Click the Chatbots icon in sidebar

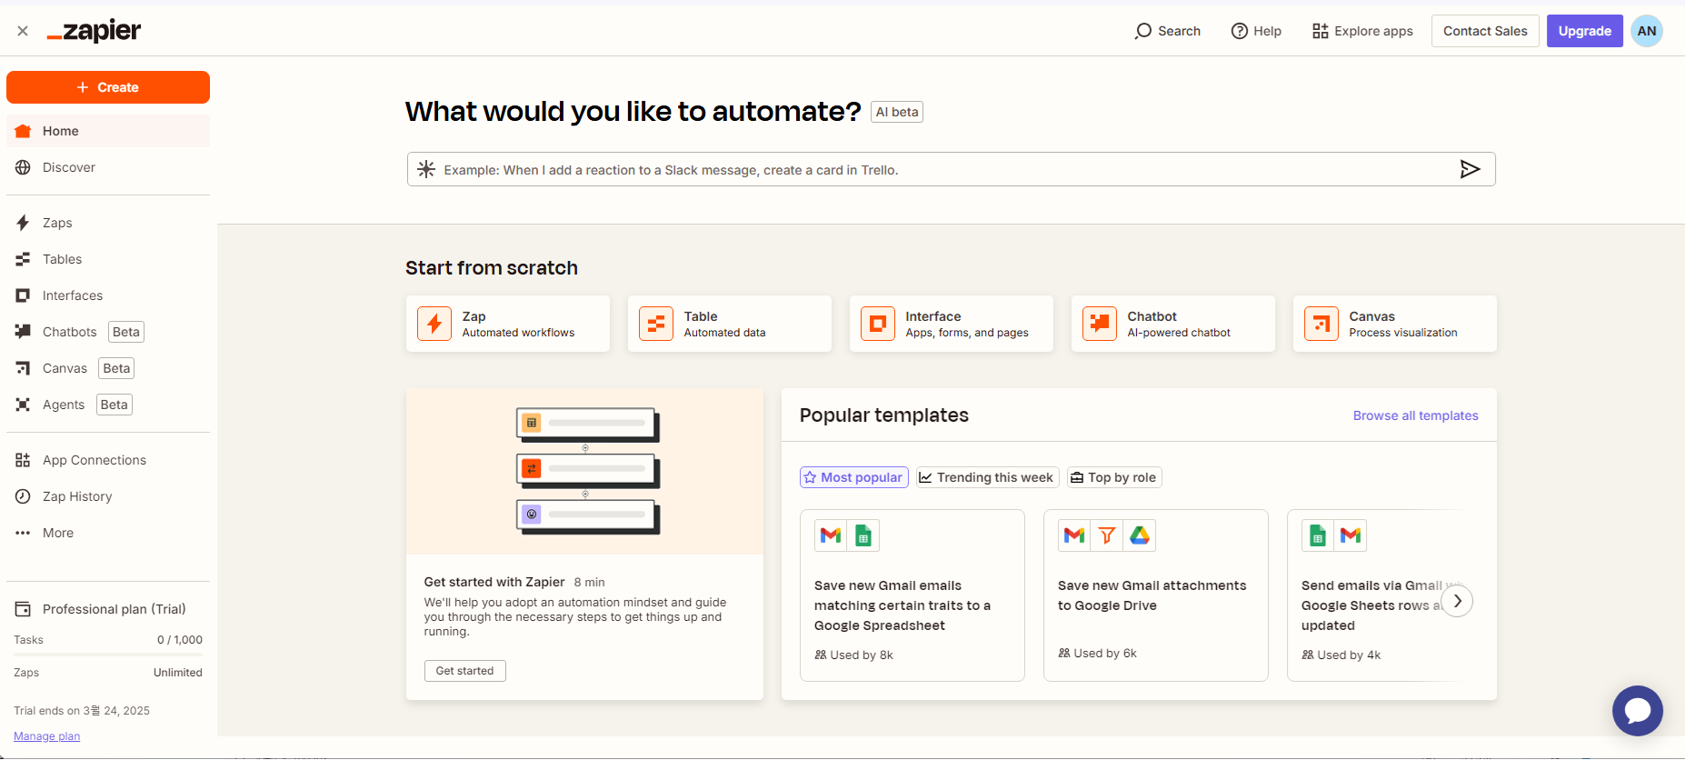(23, 332)
